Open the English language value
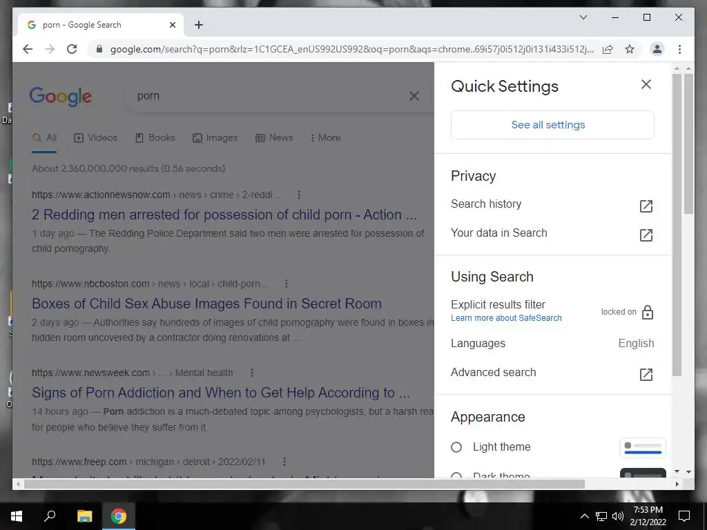Image resolution: width=707 pixels, height=530 pixels. [x=636, y=344]
